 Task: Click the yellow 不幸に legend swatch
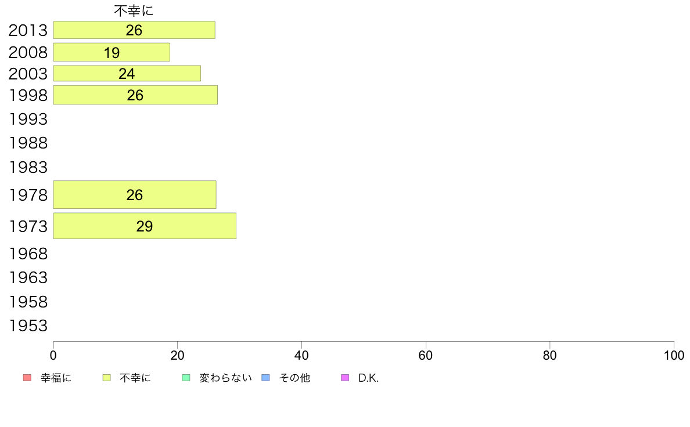pos(106,378)
